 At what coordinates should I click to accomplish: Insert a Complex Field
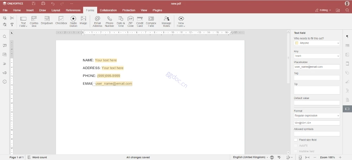click(x=151, y=21)
